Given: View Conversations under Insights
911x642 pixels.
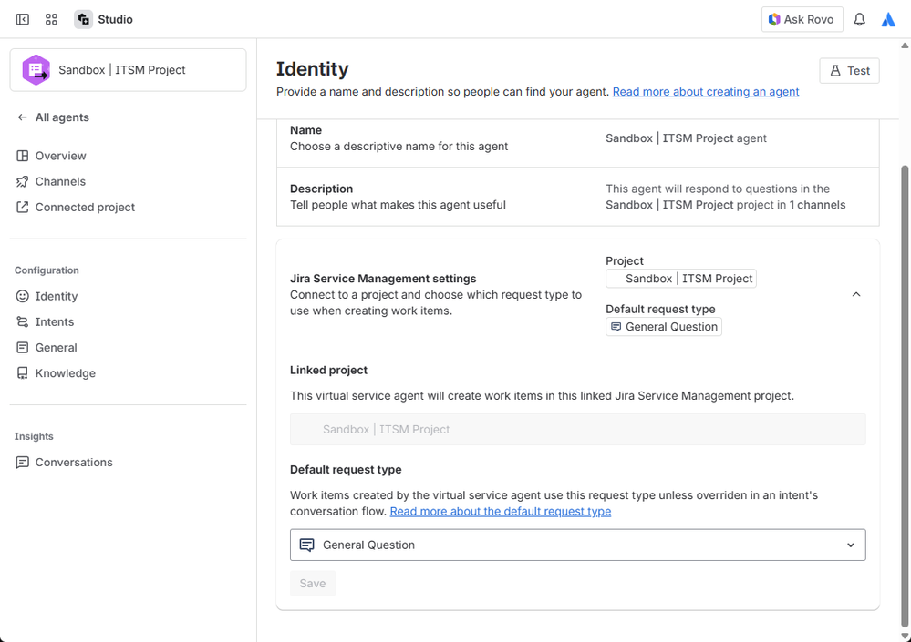Looking at the screenshot, I should (x=74, y=462).
